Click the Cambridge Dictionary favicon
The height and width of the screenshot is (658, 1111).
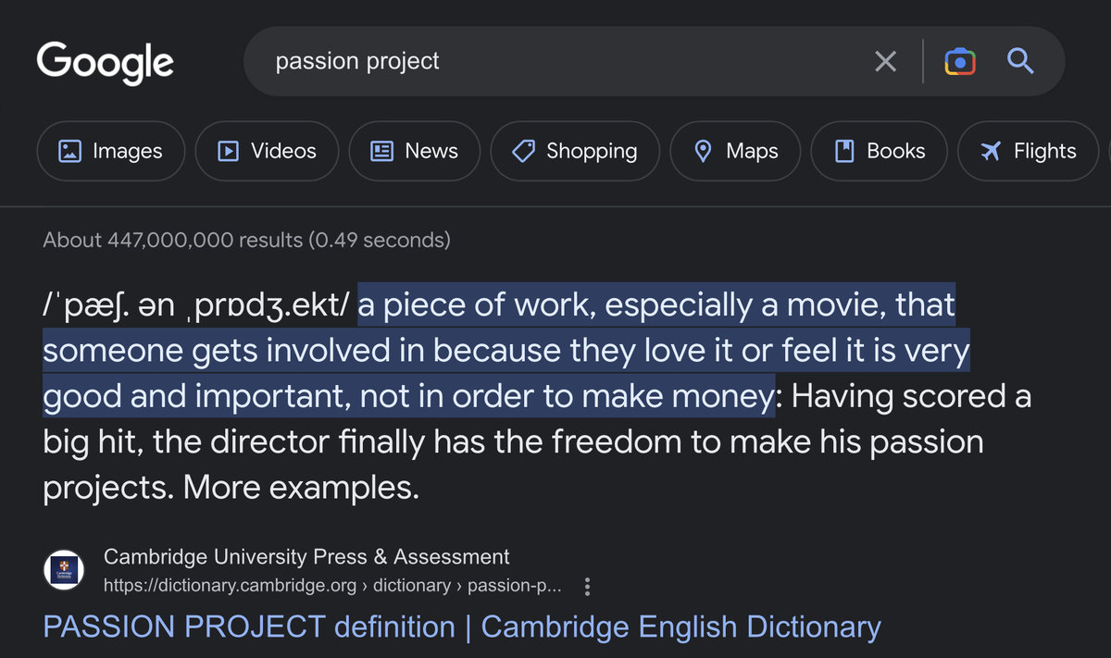point(64,571)
